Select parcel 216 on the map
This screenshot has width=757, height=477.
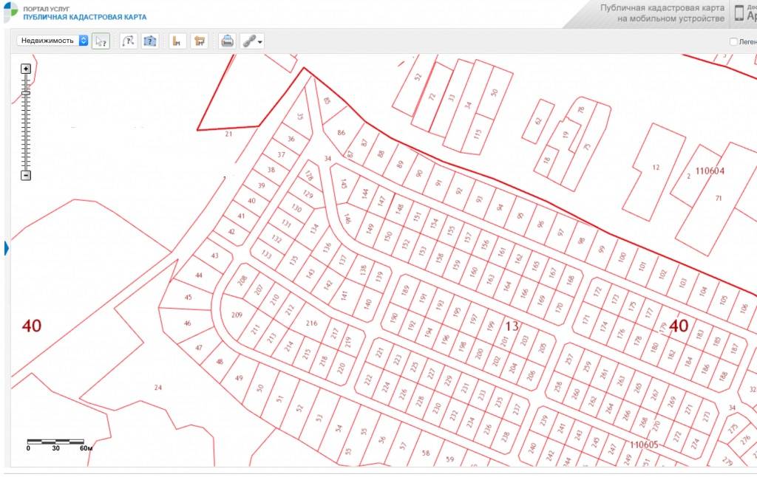(311, 323)
